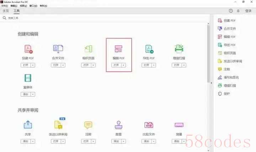Viewport: 256px width, 152px height.
Task: Expand the dropdown arrow under 富媒体
Action: point(33,94)
